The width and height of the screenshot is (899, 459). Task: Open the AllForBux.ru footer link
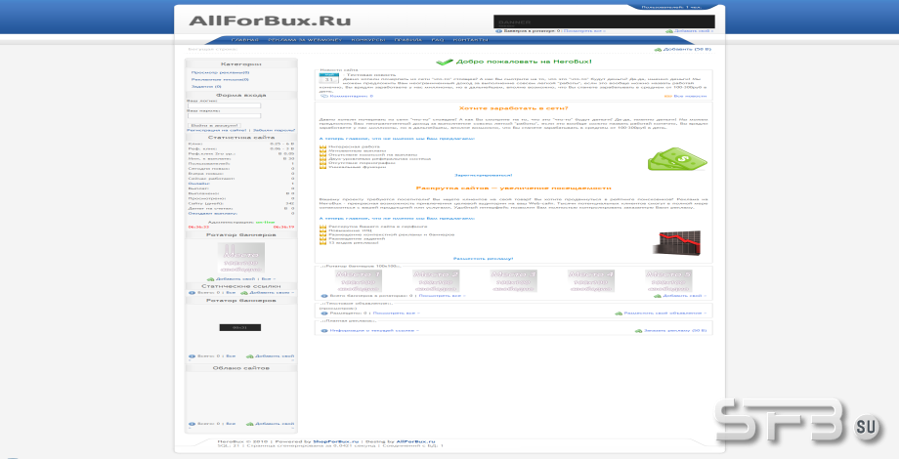click(415, 441)
